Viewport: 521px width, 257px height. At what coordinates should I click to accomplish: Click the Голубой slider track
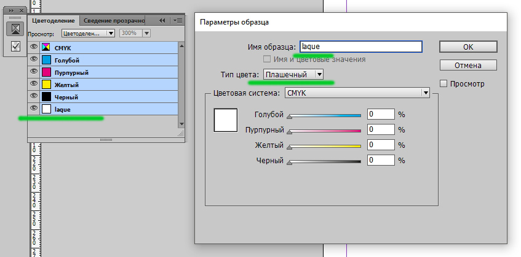(325, 115)
